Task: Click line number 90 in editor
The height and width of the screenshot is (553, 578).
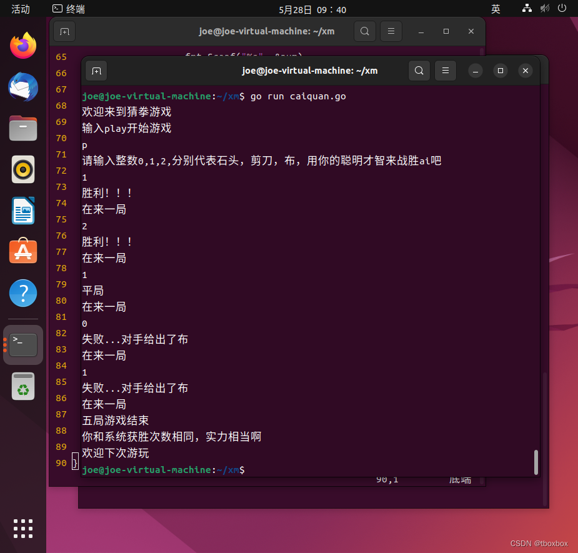Action: (61, 463)
